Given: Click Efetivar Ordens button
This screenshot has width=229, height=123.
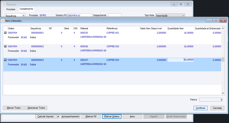Looking at the screenshot, I should [x=112, y=116].
